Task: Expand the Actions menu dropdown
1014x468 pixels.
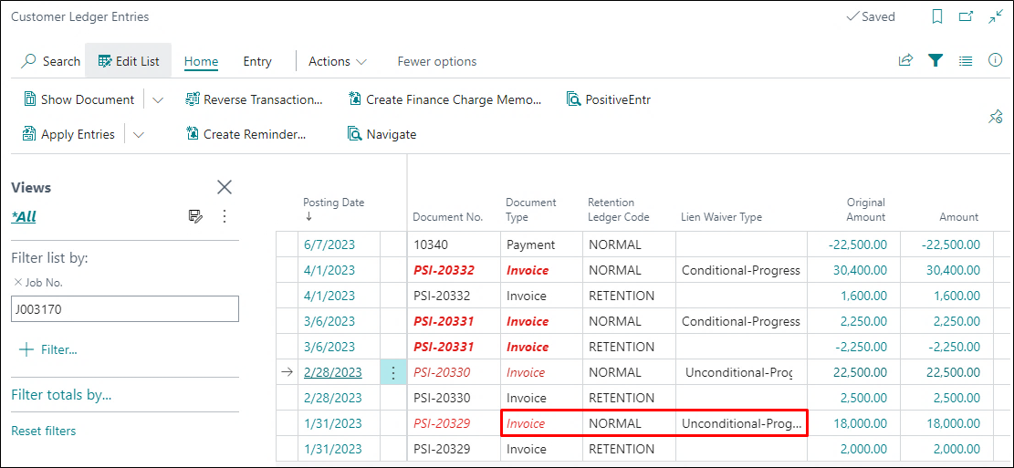Action: point(337,61)
